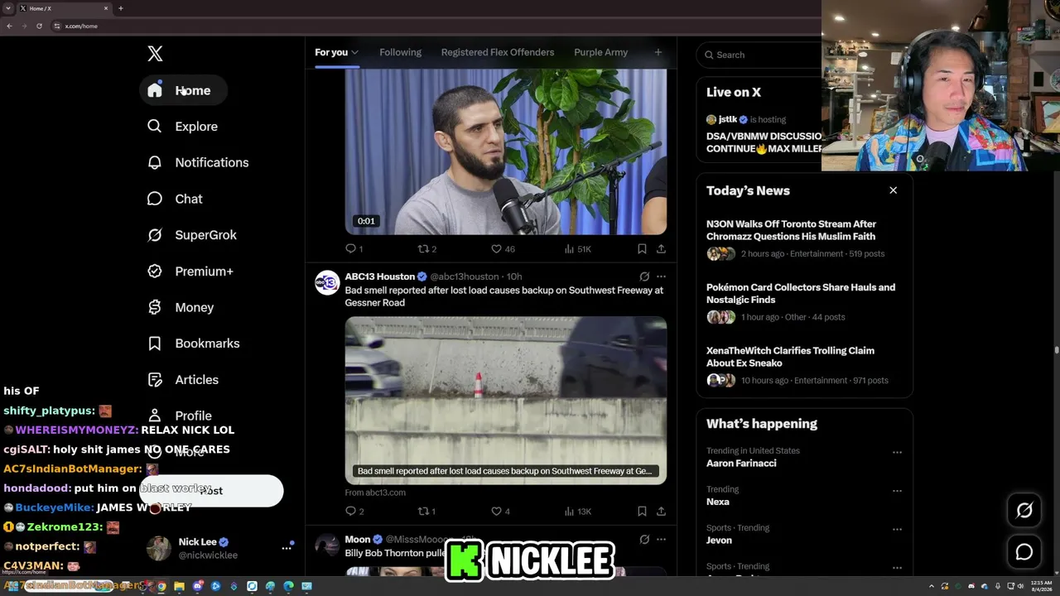Open the Explore page

[183, 127]
